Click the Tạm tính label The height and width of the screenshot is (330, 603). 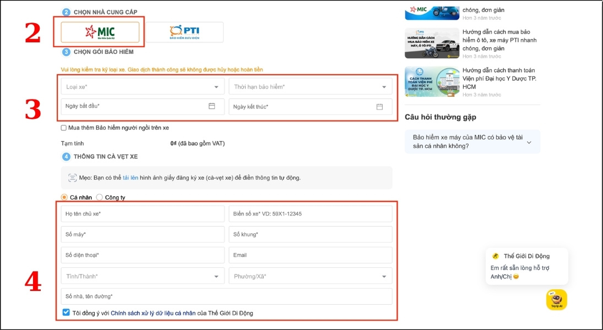point(72,144)
